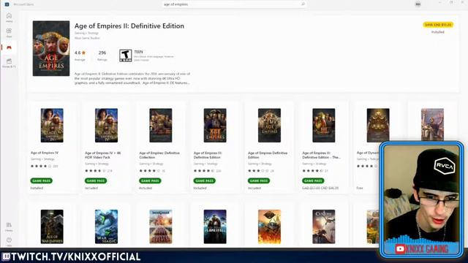Click the 'Age of Empires IV + 4K HDR Video Pack' title
The height and width of the screenshot is (263, 468).
pos(103,155)
